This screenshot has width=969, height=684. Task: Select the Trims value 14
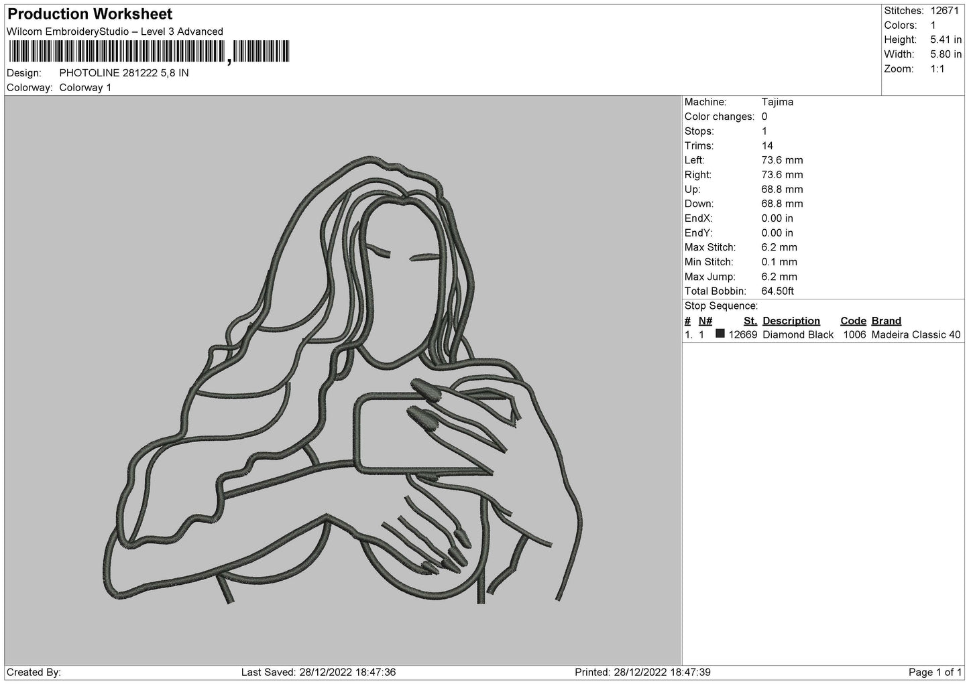point(767,146)
